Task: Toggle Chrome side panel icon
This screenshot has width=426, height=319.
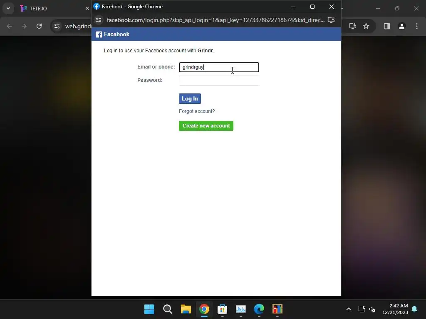Action: (x=386, y=26)
